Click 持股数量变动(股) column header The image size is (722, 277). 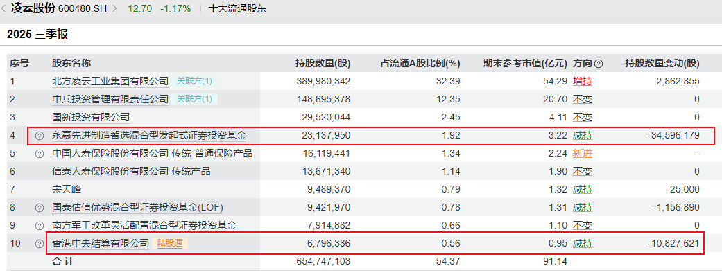pos(662,63)
